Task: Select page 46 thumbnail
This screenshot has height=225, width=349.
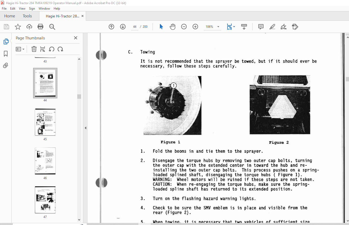Action: coord(45,161)
